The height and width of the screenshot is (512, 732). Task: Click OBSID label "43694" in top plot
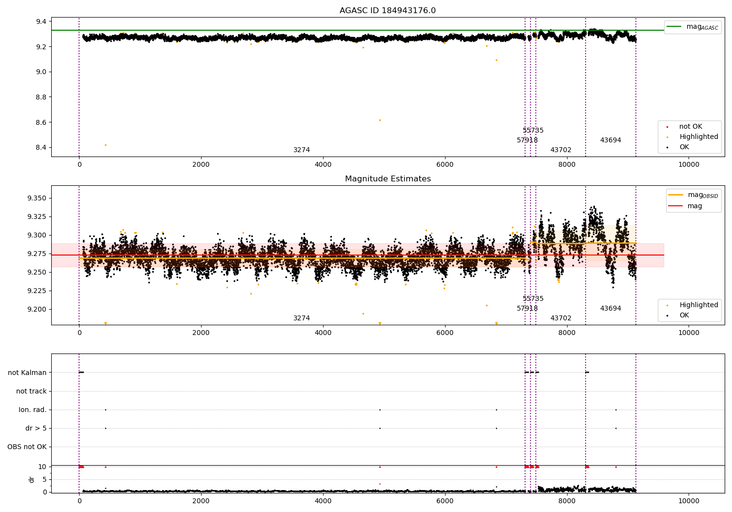click(x=610, y=140)
